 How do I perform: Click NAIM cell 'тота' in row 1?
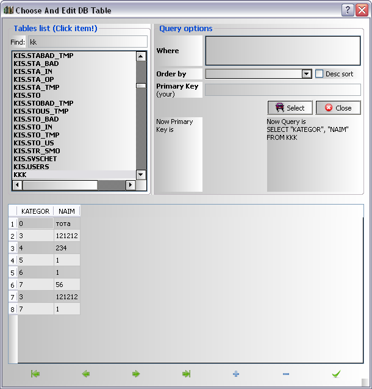(67, 224)
